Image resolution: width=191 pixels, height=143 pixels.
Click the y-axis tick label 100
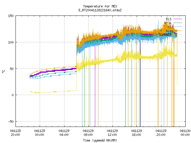11,42
